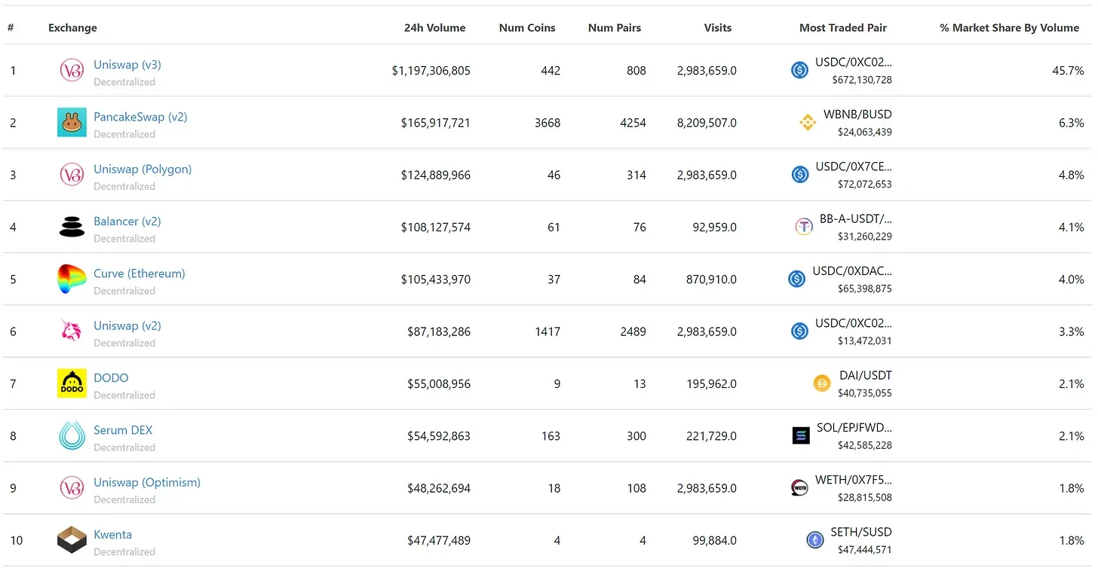The width and height of the screenshot is (1098, 568).
Task: Click the Uniswap (Polygon) logo icon
Action: click(72, 175)
